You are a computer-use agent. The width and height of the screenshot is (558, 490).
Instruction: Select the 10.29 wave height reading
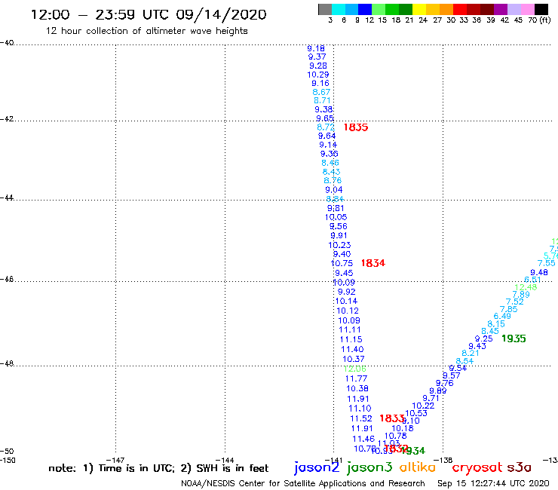[318, 75]
